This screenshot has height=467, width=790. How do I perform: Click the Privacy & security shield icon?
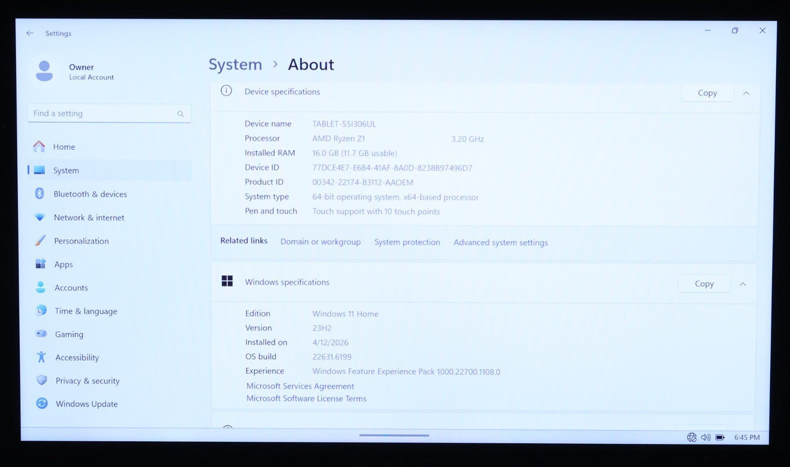coord(42,380)
